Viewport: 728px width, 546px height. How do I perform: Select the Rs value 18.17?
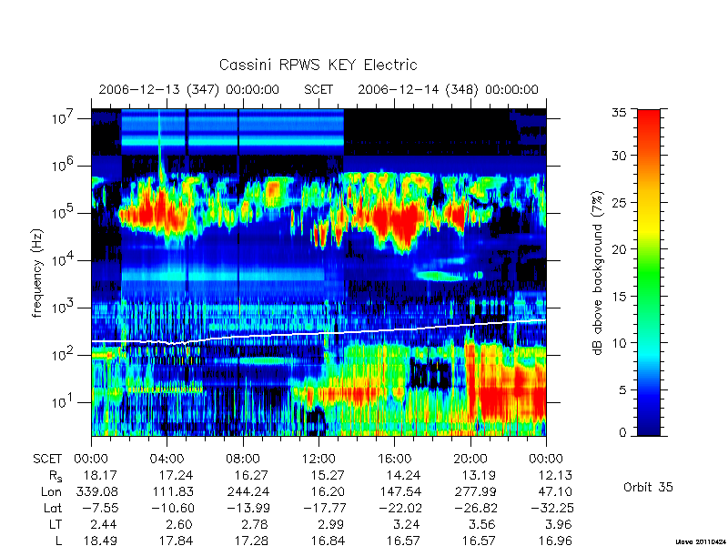tap(100, 475)
